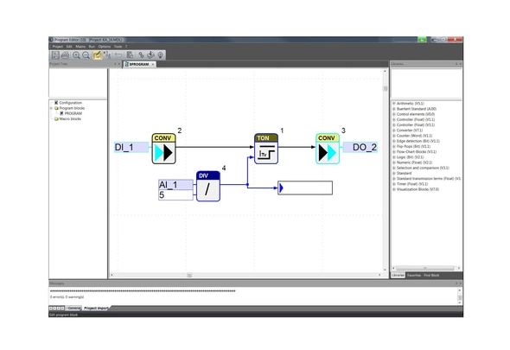
Task: Click the light bulb toolbar icon
Action: (x=161, y=55)
